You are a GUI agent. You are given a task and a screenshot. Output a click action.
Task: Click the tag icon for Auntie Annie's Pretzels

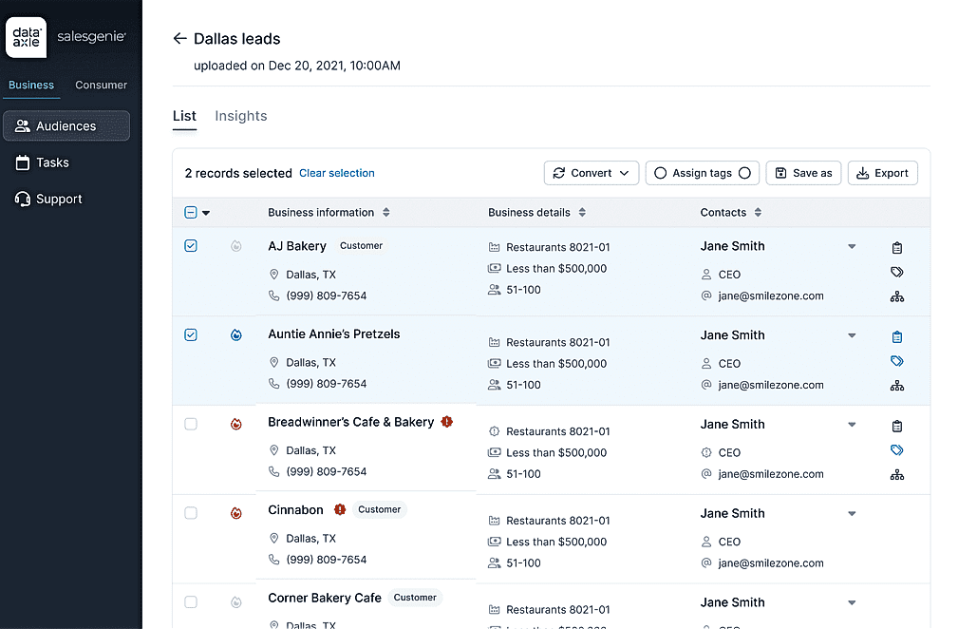click(x=897, y=361)
